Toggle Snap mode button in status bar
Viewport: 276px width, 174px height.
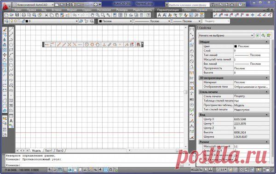55,170
